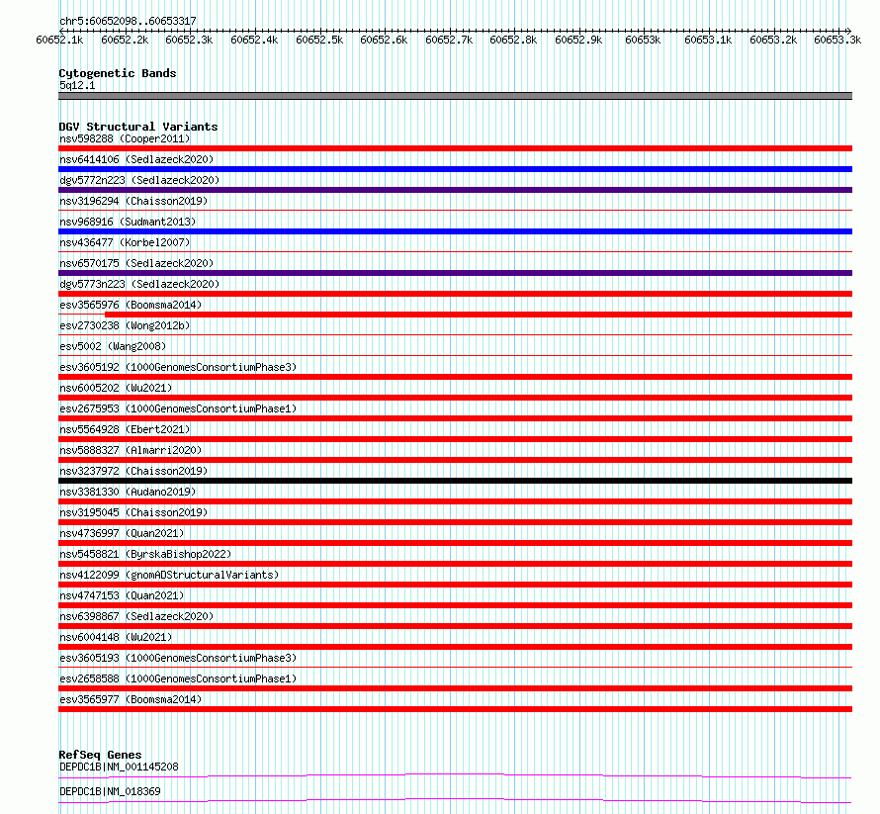The height and width of the screenshot is (814, 880).
Task: Open nsv3381330 (Audano2019) variant
Action: [x=128, y=492]
